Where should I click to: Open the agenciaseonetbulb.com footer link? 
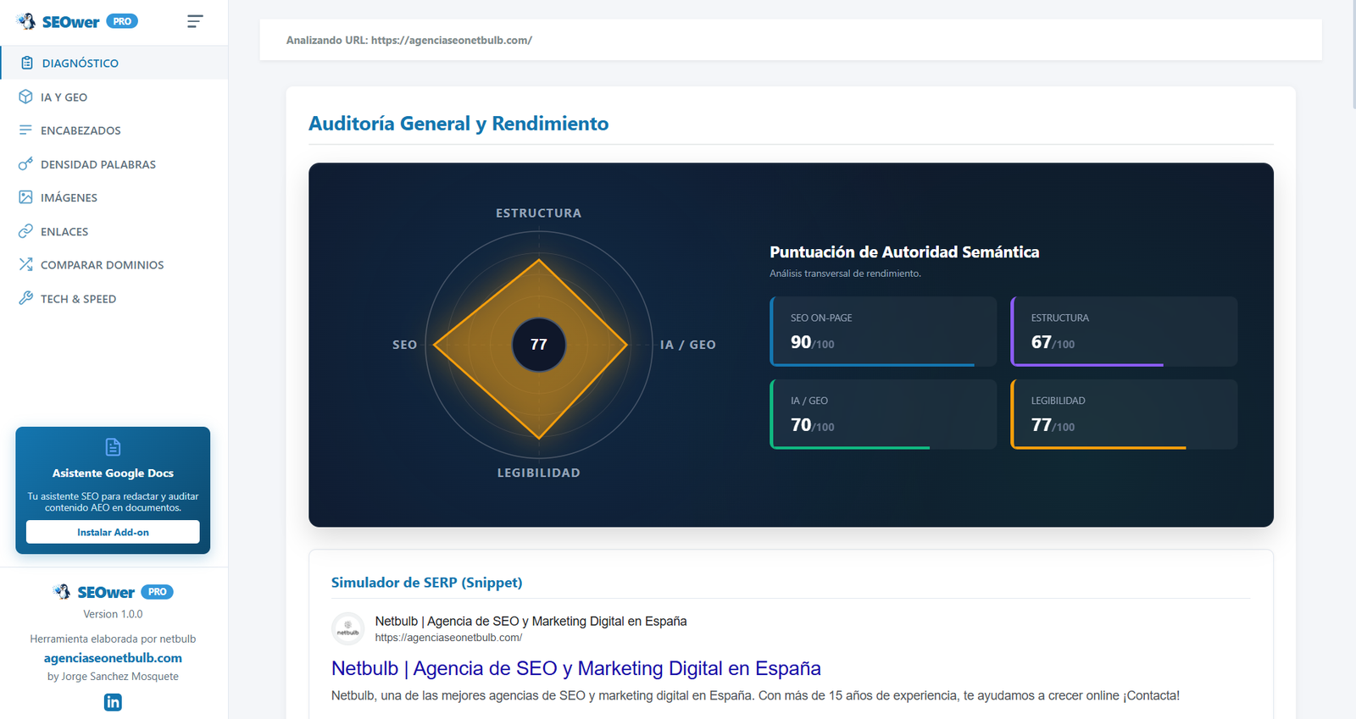pyautogui.click(x=113, y=658)
